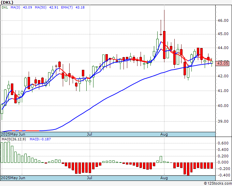Click the 42.91 MA(50) value

coord(54,7)
